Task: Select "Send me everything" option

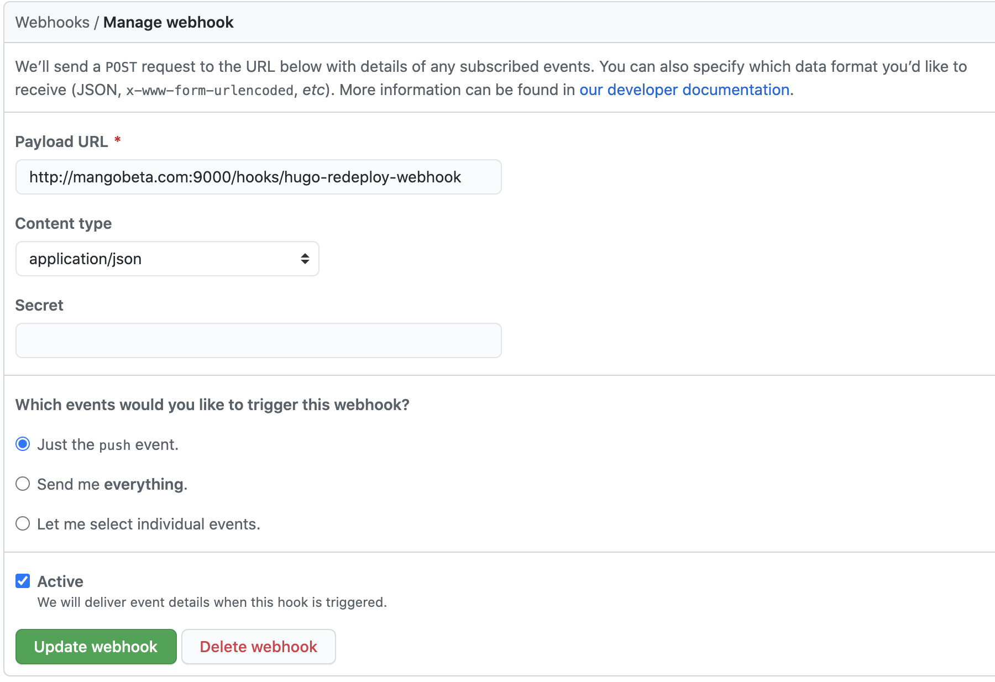Action: [x=22, y=484]
